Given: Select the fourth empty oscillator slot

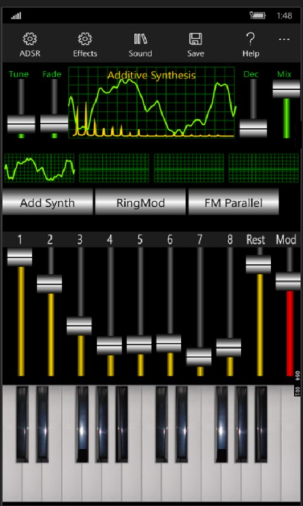Looking at the screenshot, I should (x=263, y=168).
